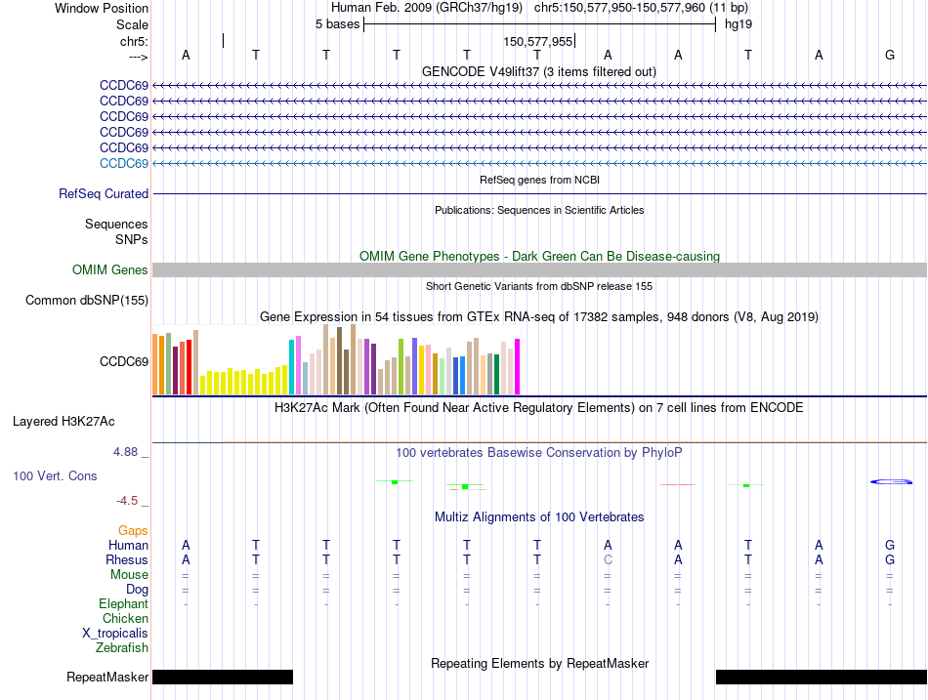The height and width of the screenshot is (700, 928).
Task: Click the chr5:150,577,950-150,577,960 (11 bp) range
Action: point(641,8)
